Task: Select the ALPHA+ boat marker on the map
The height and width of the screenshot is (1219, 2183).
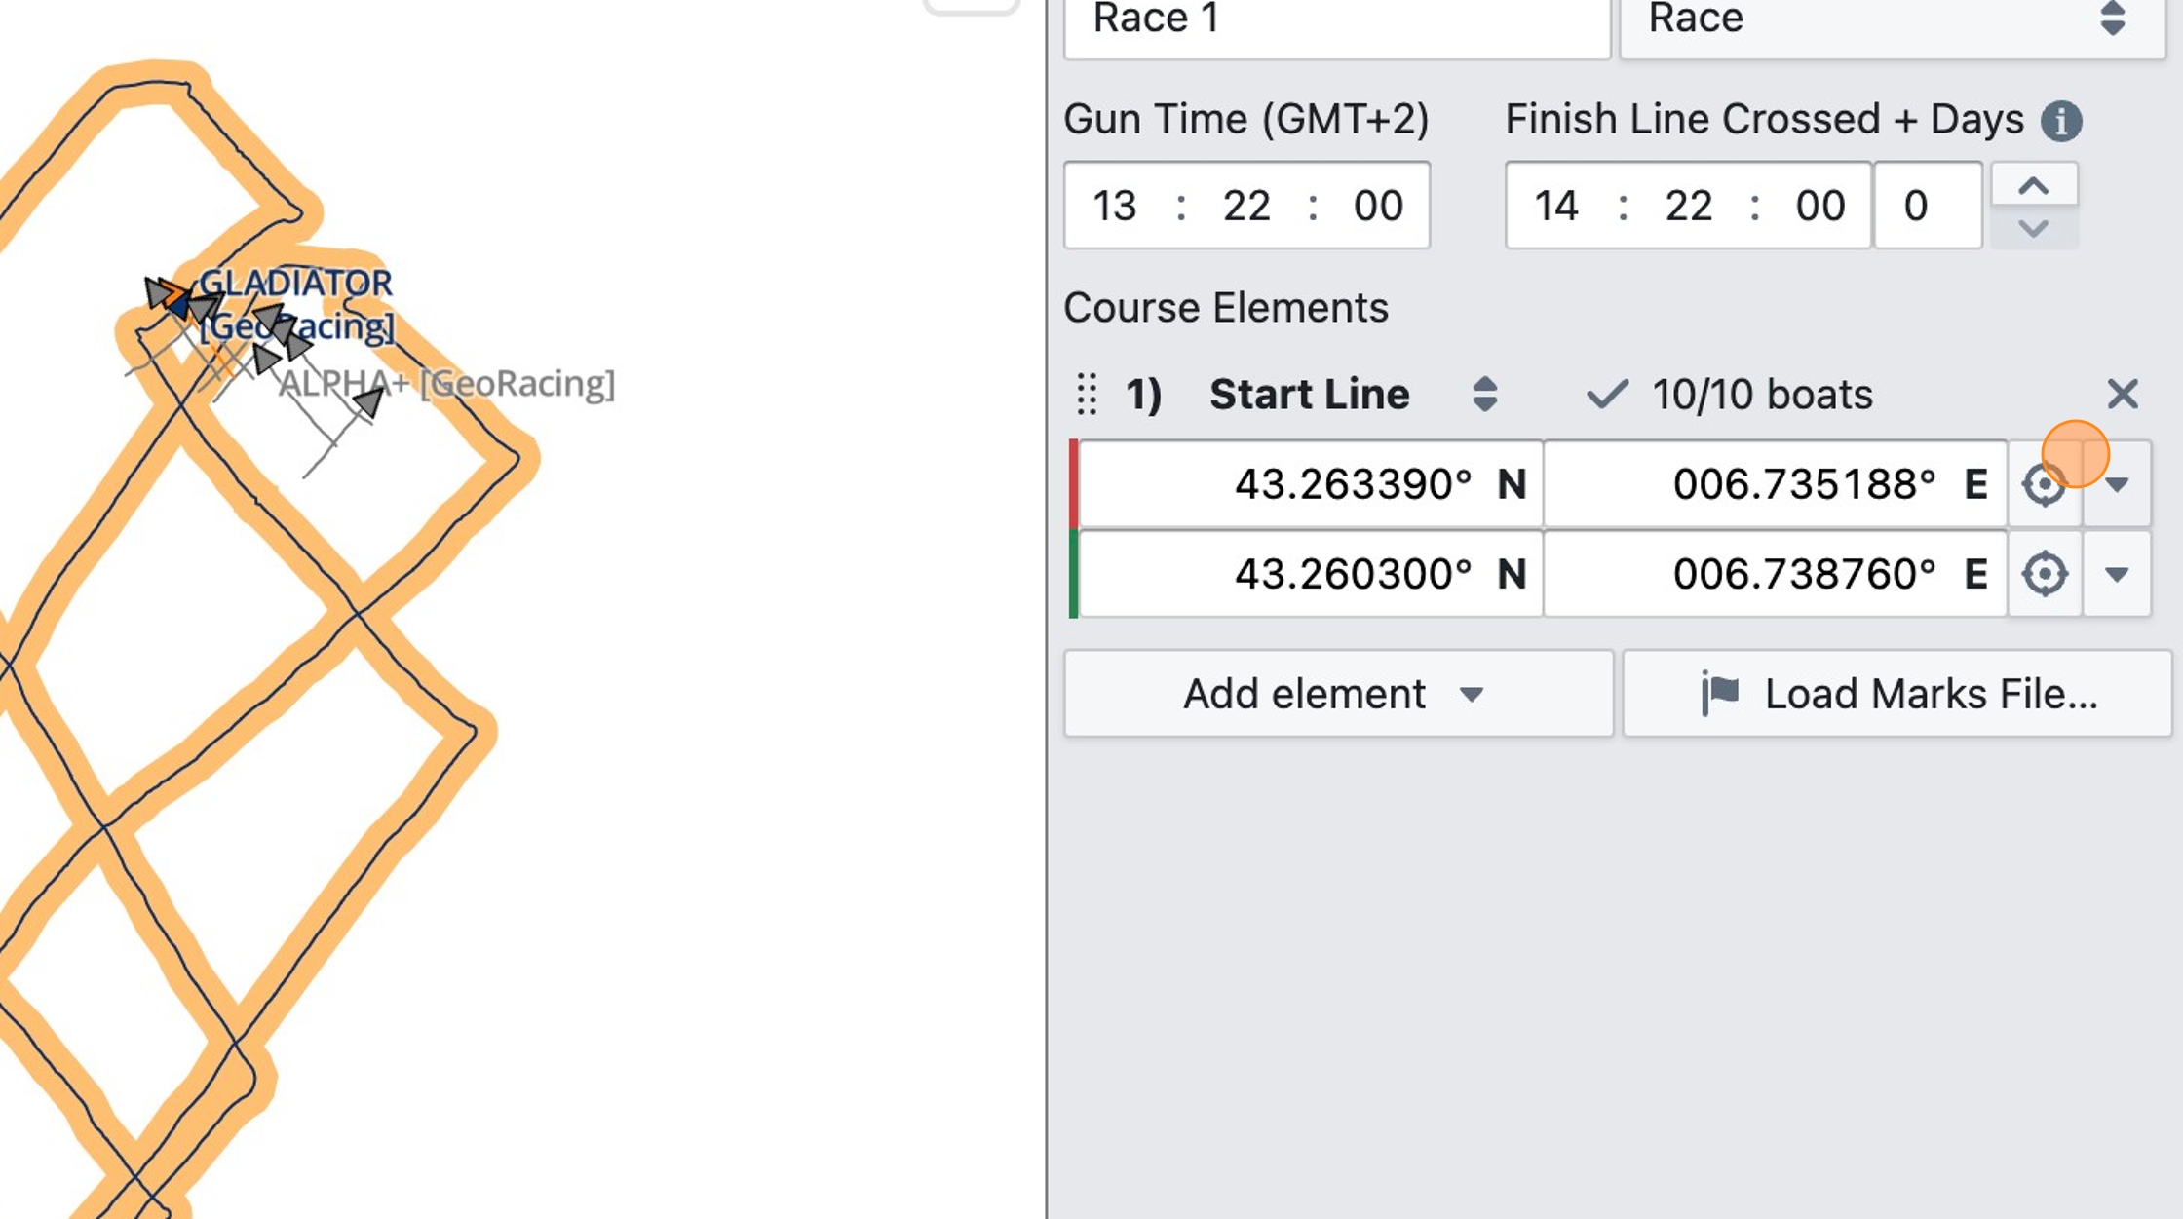Action: (x=368, y=401)
